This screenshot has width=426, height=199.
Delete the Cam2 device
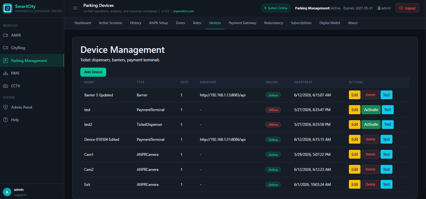[x=371, y=169]
